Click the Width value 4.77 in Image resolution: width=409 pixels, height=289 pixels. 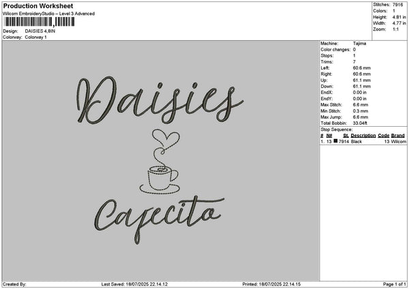point(399,23)
